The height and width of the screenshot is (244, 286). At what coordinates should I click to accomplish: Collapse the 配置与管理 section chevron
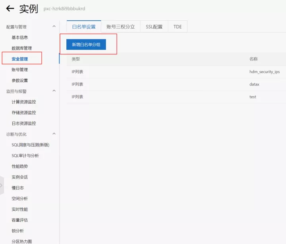(54, 27)
